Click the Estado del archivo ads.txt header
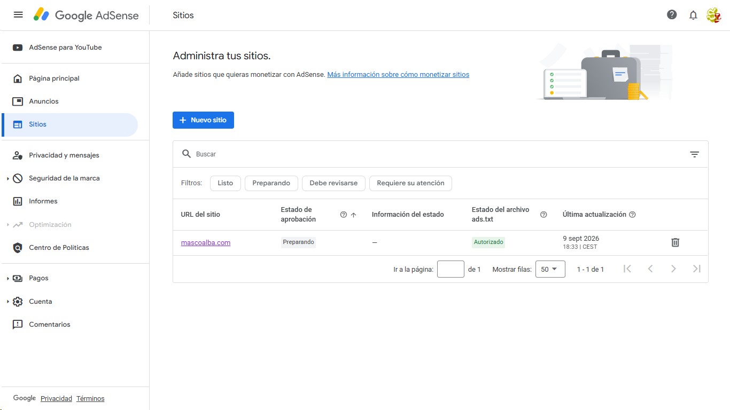The image size is (730, 410). [x=500, y=215]
